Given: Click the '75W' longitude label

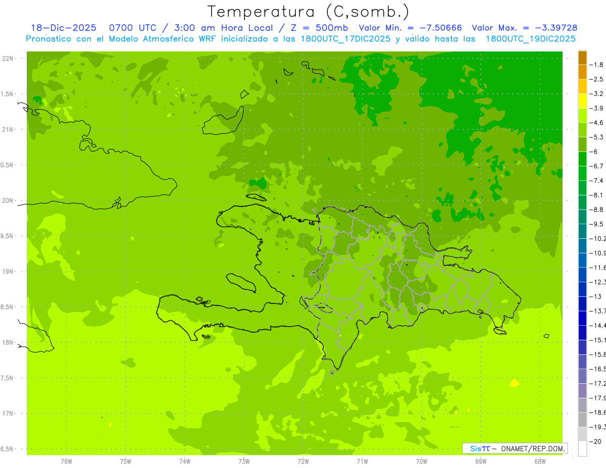Looking at the screenshot, I should click(125, 461).
